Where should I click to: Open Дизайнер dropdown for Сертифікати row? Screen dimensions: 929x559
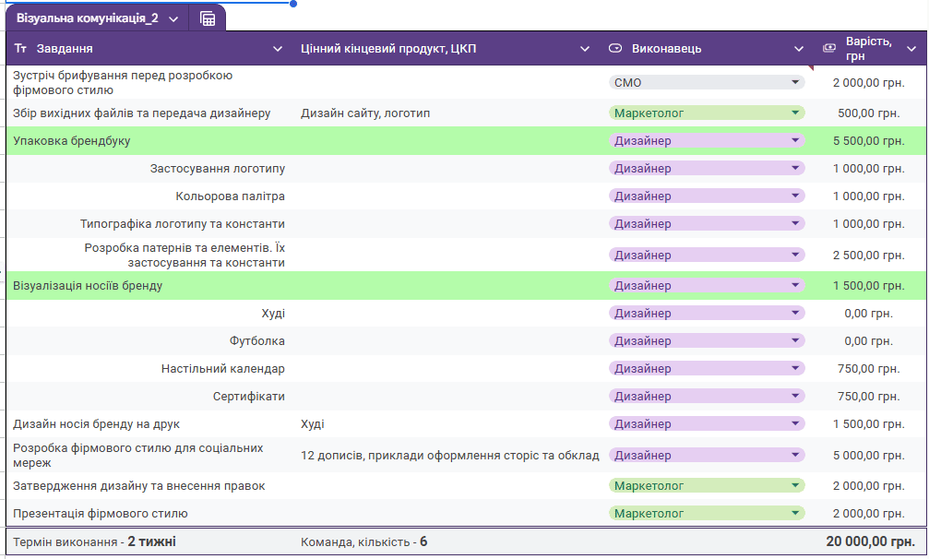(x=707, y=396)
